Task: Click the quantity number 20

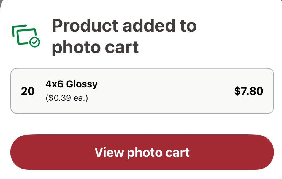Action: click(x=28, y=91)
